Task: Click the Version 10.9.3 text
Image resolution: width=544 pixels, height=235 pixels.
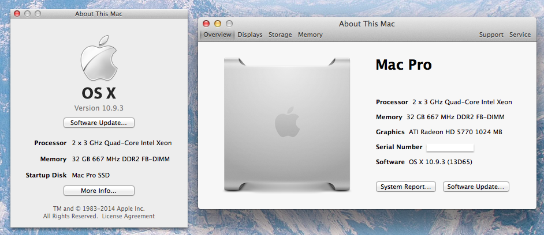Action: (x=99, y=108)
